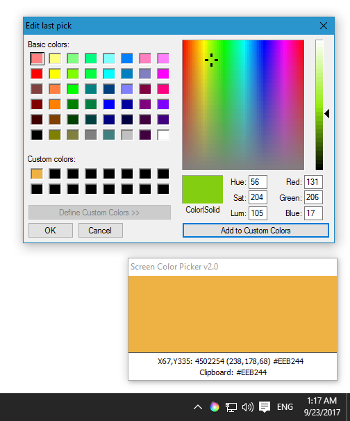Viewport: 350px width, 421px height.
Task: Click the volume speaker tray icon
Action: pos(247,407)
